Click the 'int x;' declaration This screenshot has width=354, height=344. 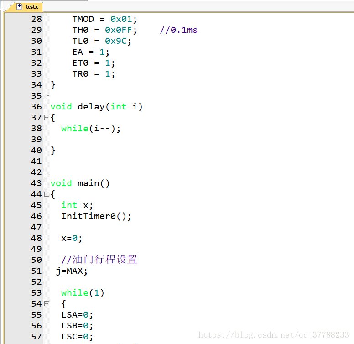pyautogui.click(x=77, y=205)
